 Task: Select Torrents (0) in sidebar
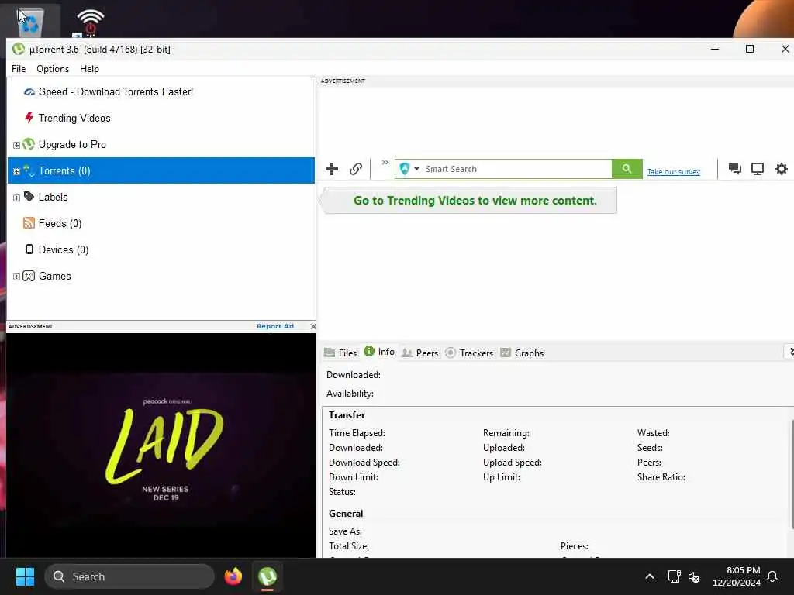coord(161,170)
